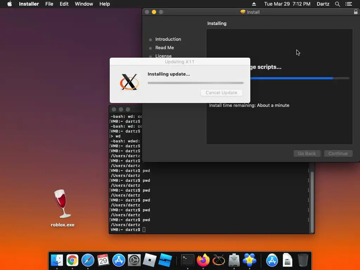Viewport: 360px width, 270px height.
Task: Select the Introduction step in the installer sidebar
Action: pos(168,39)
